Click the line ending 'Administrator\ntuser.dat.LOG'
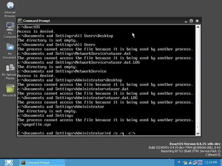The width and height of the screenshot is (222, 166). (x=78, y=98)
